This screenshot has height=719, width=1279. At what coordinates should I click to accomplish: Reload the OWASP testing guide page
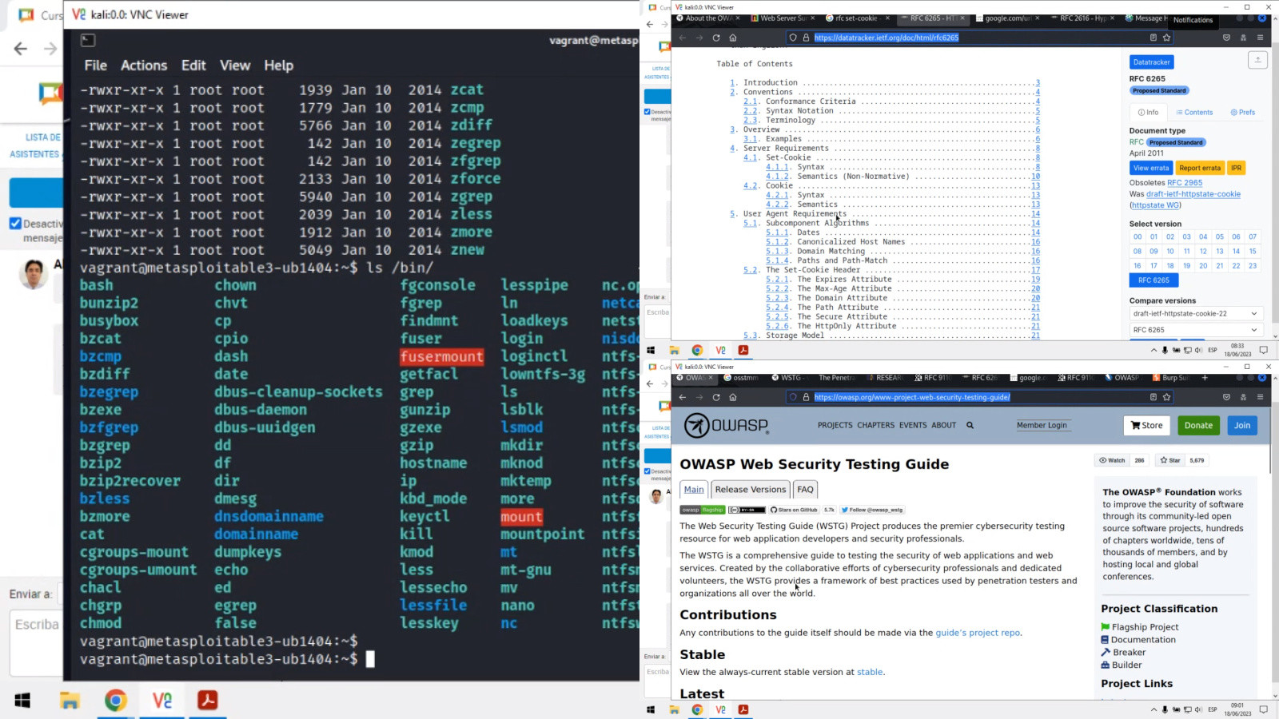coord(716,397)
